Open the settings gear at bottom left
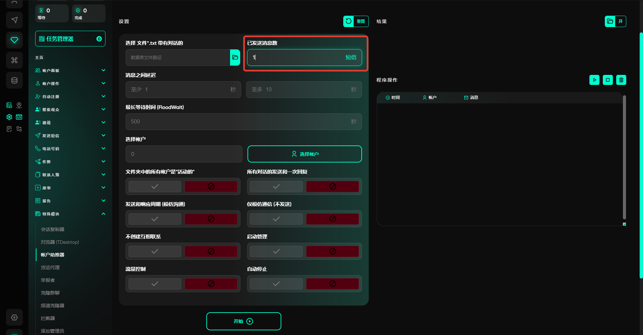The image size is (643, 335). [14, 317]
